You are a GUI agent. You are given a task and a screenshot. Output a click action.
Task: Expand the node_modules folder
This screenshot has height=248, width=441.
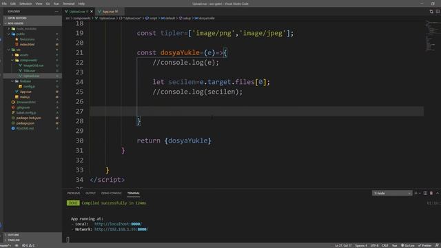point(26,29)
